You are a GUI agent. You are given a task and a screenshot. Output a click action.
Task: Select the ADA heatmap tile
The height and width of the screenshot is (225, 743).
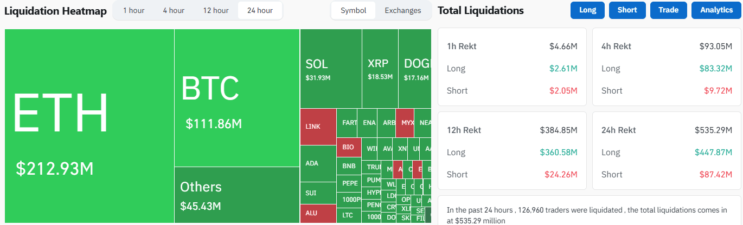[x=318, y=163]
